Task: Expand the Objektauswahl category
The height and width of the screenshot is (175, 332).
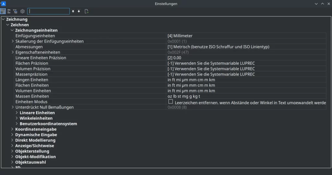Action: (12, 162)
